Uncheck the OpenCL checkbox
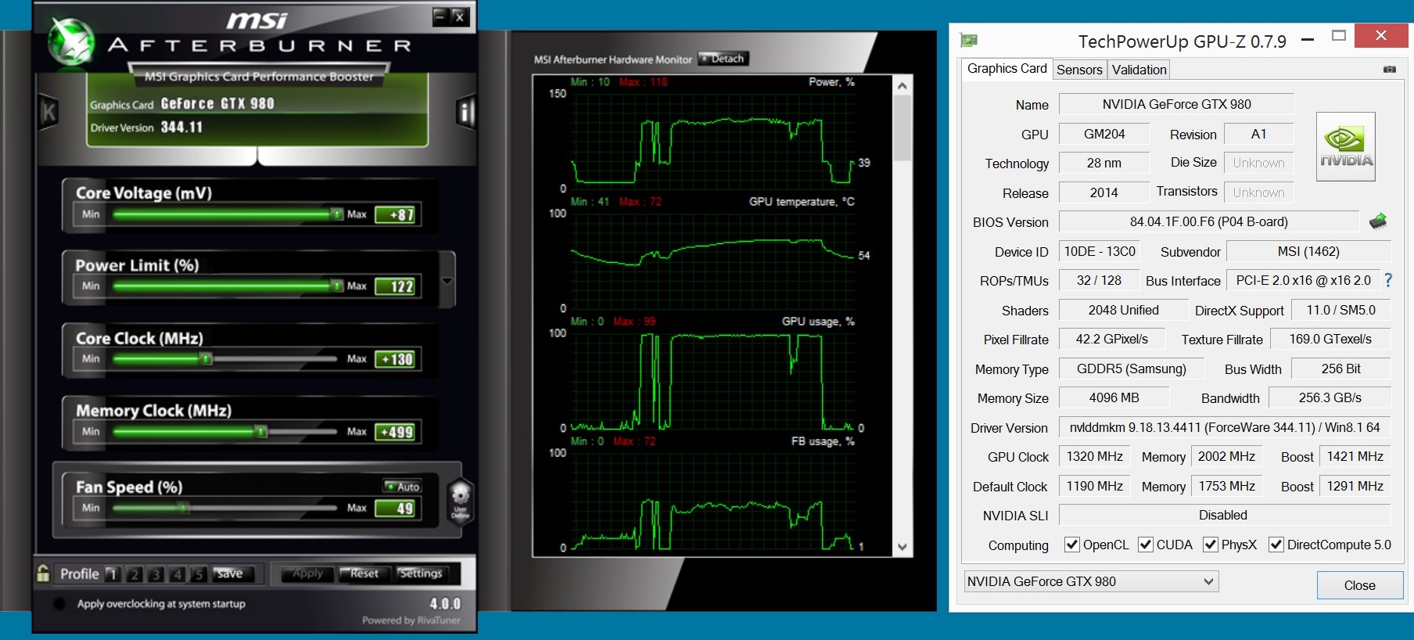 [1072, 545]
